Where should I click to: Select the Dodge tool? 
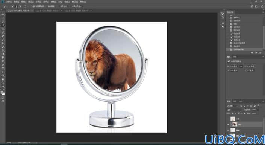click(x=3, y=61)
